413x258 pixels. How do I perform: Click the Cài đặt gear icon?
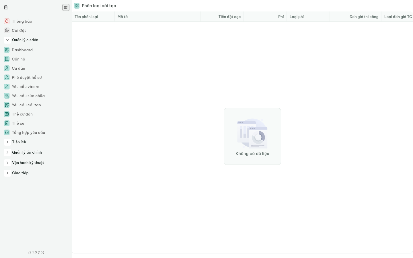7,30
